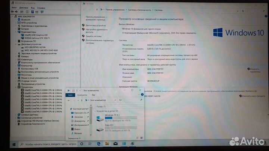Open Device Manager help question-mark icon

pos(33,12)
